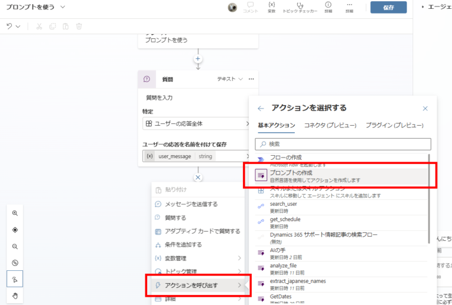Click the center-to-fit canvas icon
Screen dimensions: 452x305
(x=15, y=230)
